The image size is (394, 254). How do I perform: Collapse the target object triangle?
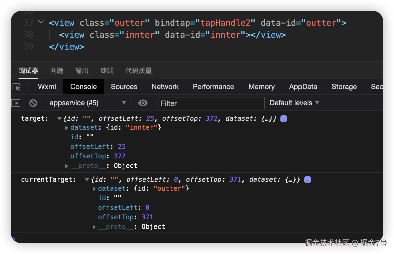point(59,119)
